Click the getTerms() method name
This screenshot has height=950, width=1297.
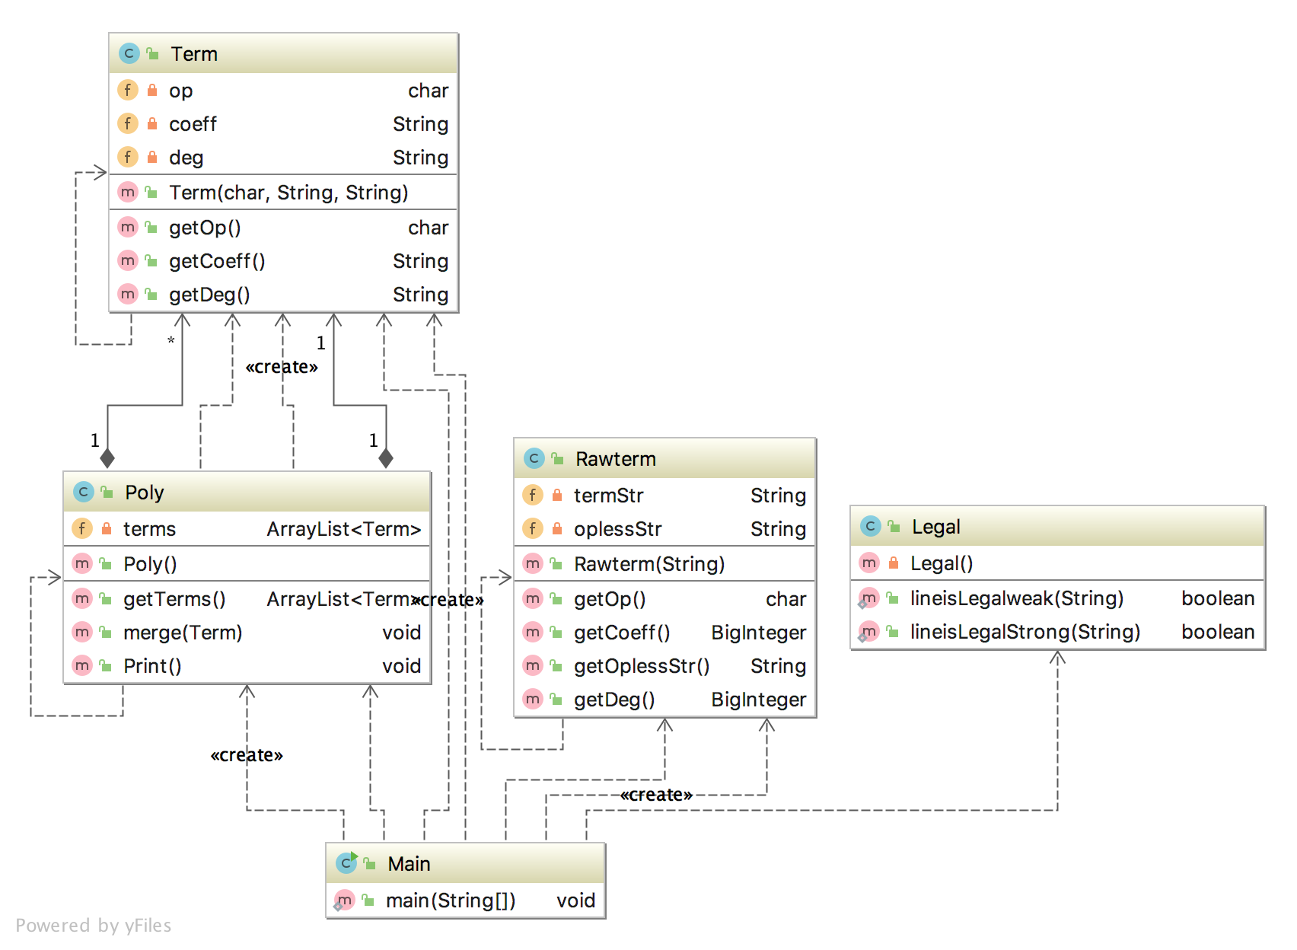click(x=174, y=599)
